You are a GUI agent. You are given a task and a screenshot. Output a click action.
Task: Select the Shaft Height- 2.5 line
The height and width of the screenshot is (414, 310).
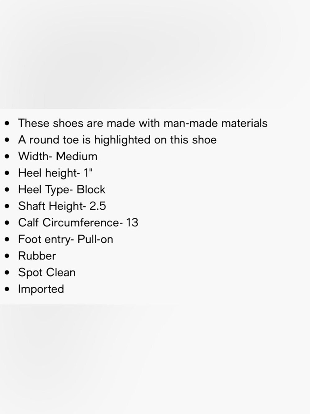(x=62, y=206)
